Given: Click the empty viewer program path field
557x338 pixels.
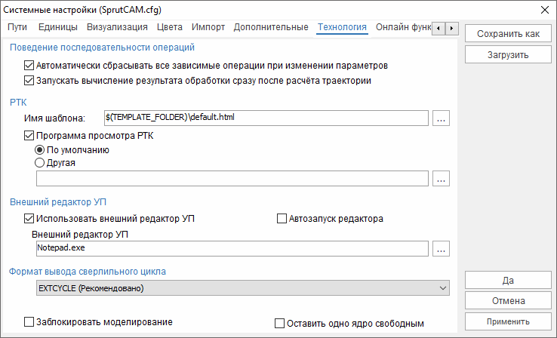Looking at the screenshot, I should point(232,178).
